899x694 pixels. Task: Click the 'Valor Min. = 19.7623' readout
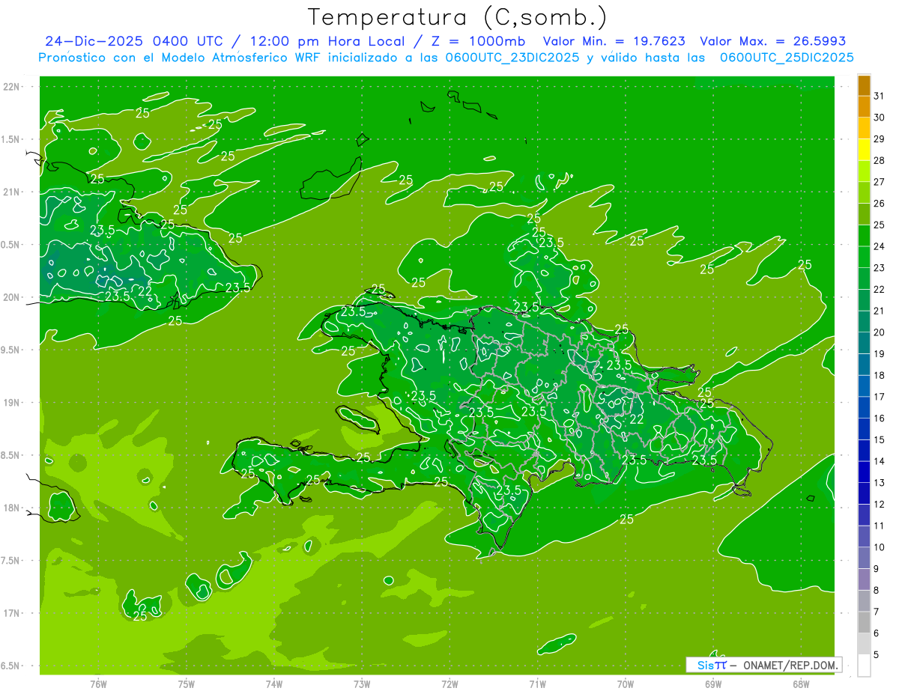point(614,42)
